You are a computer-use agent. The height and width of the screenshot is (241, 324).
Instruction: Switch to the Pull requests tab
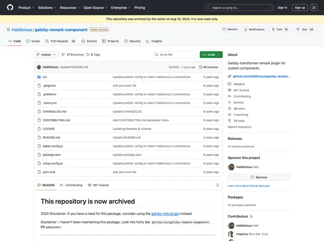coord(60,41)
